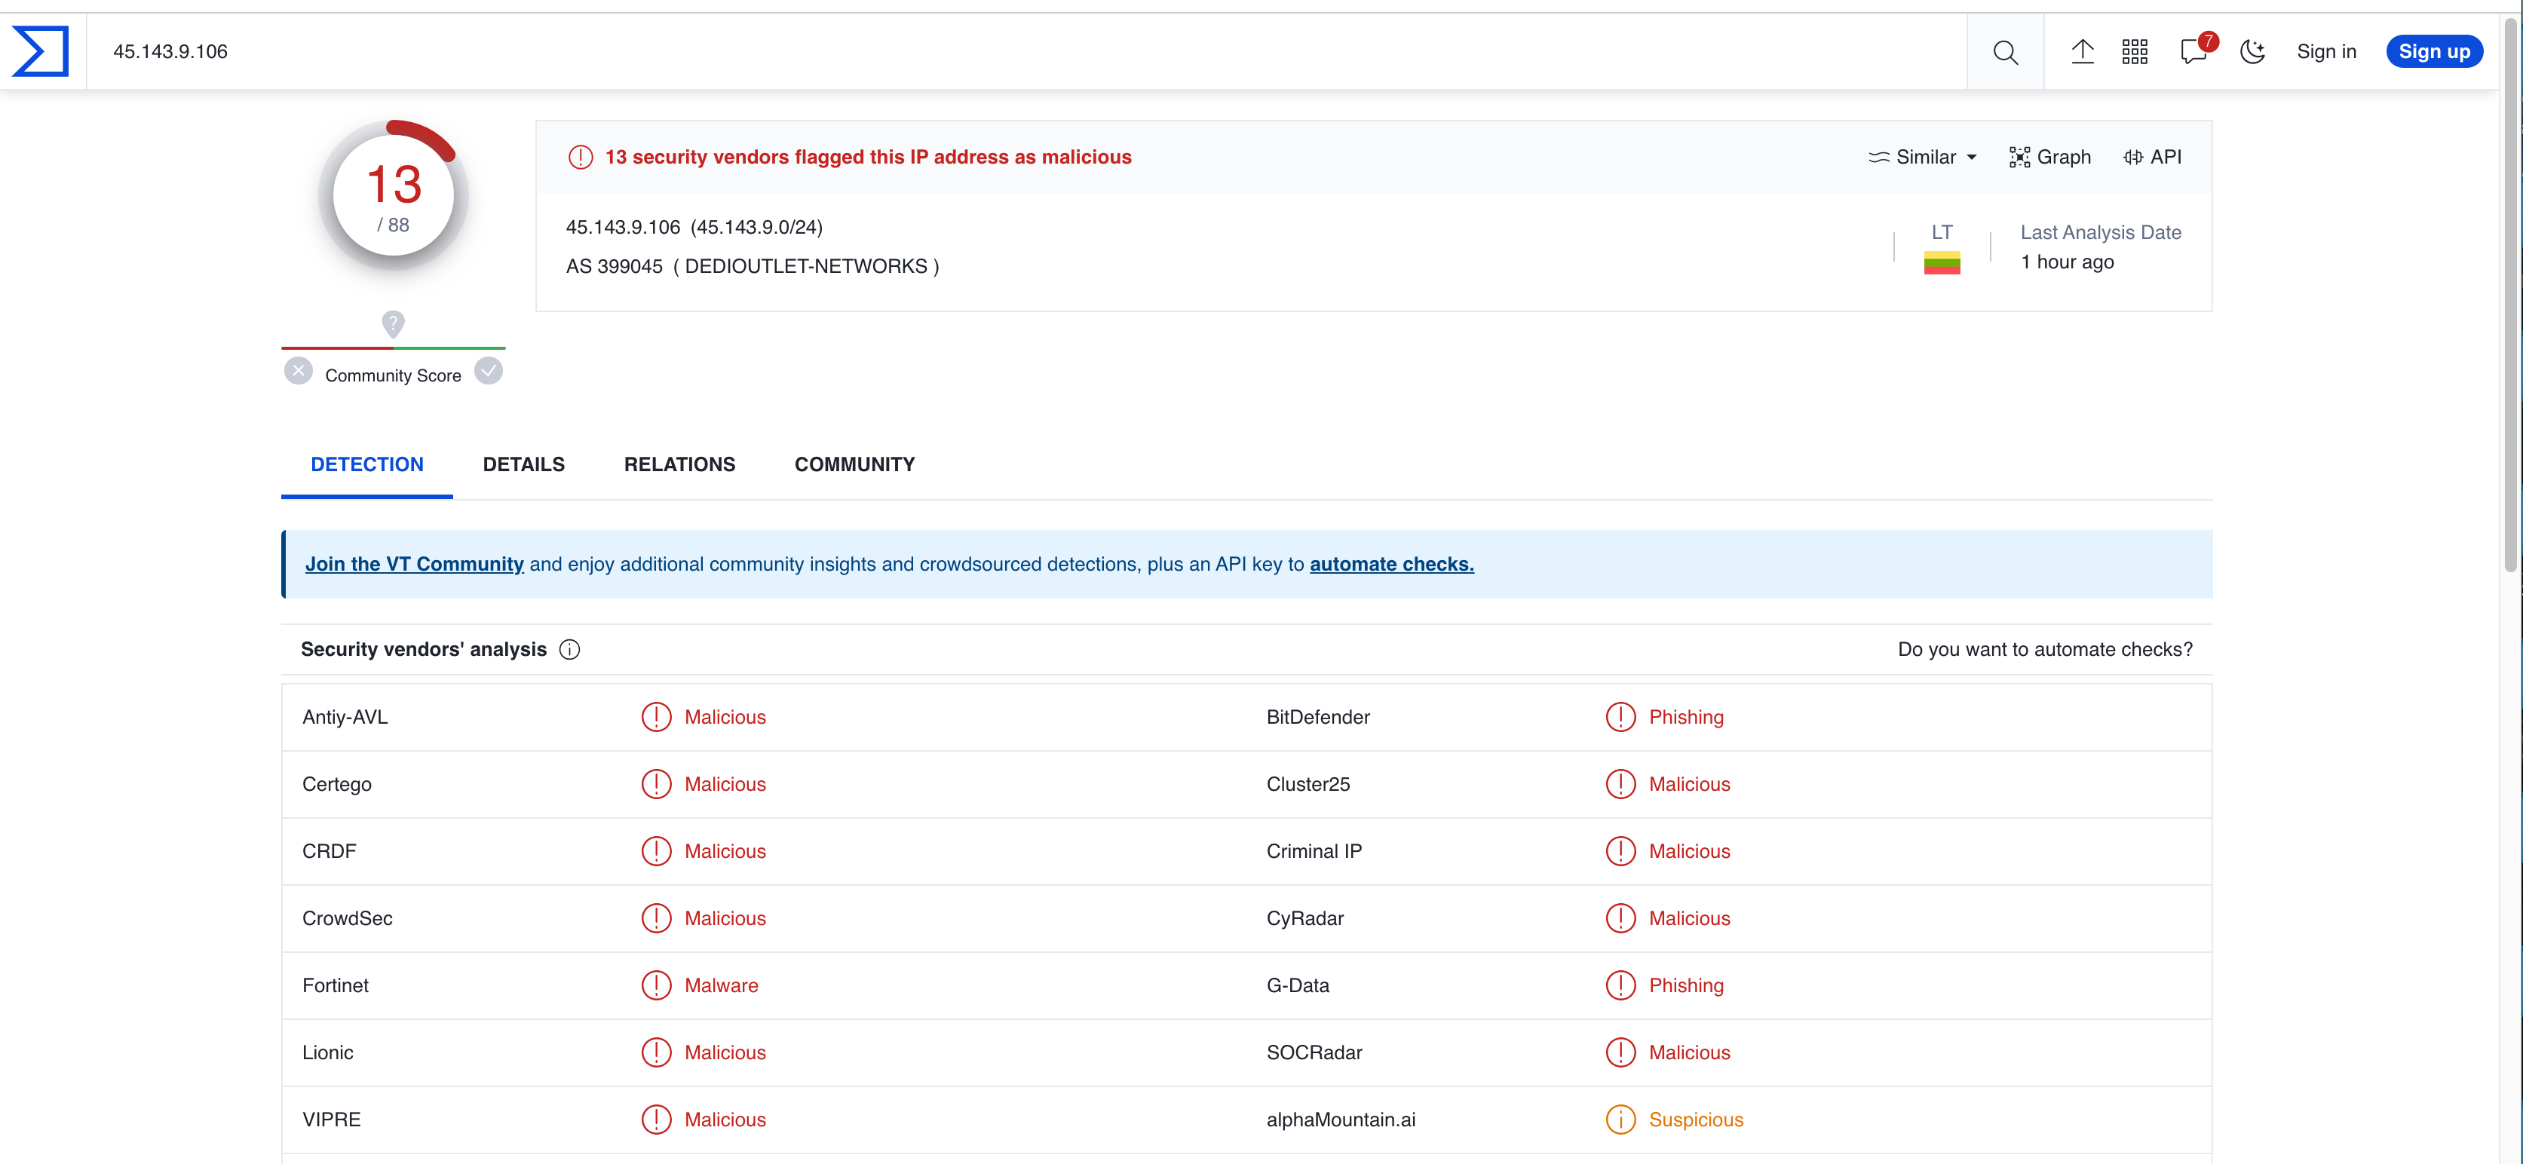Click the search magnifier icon

click(2005, 52)
